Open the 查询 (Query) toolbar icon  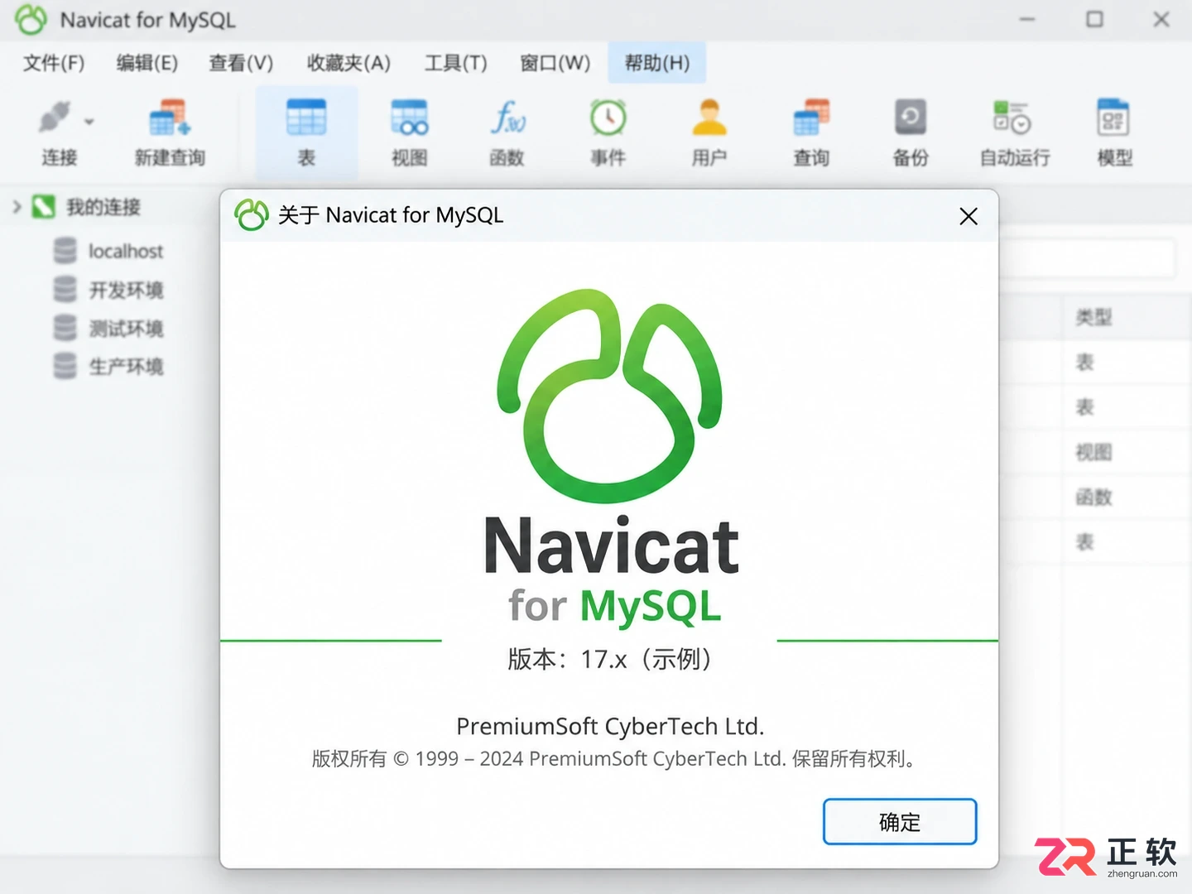[811, 118]
